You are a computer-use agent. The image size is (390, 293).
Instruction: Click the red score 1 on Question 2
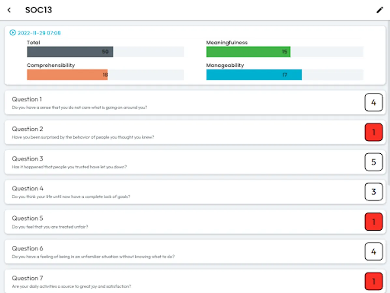coord(373,132)
